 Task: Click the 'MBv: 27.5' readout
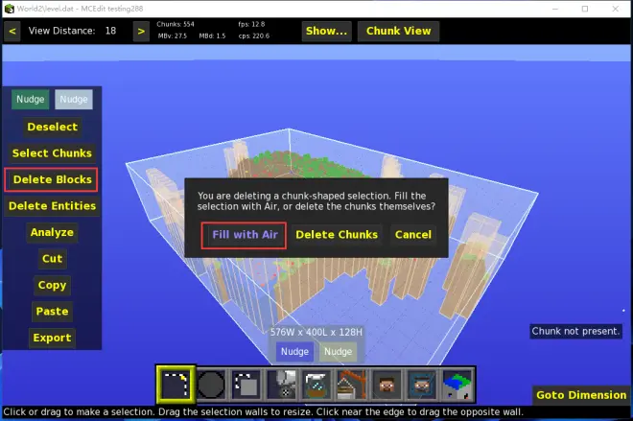tap(172, 35)
